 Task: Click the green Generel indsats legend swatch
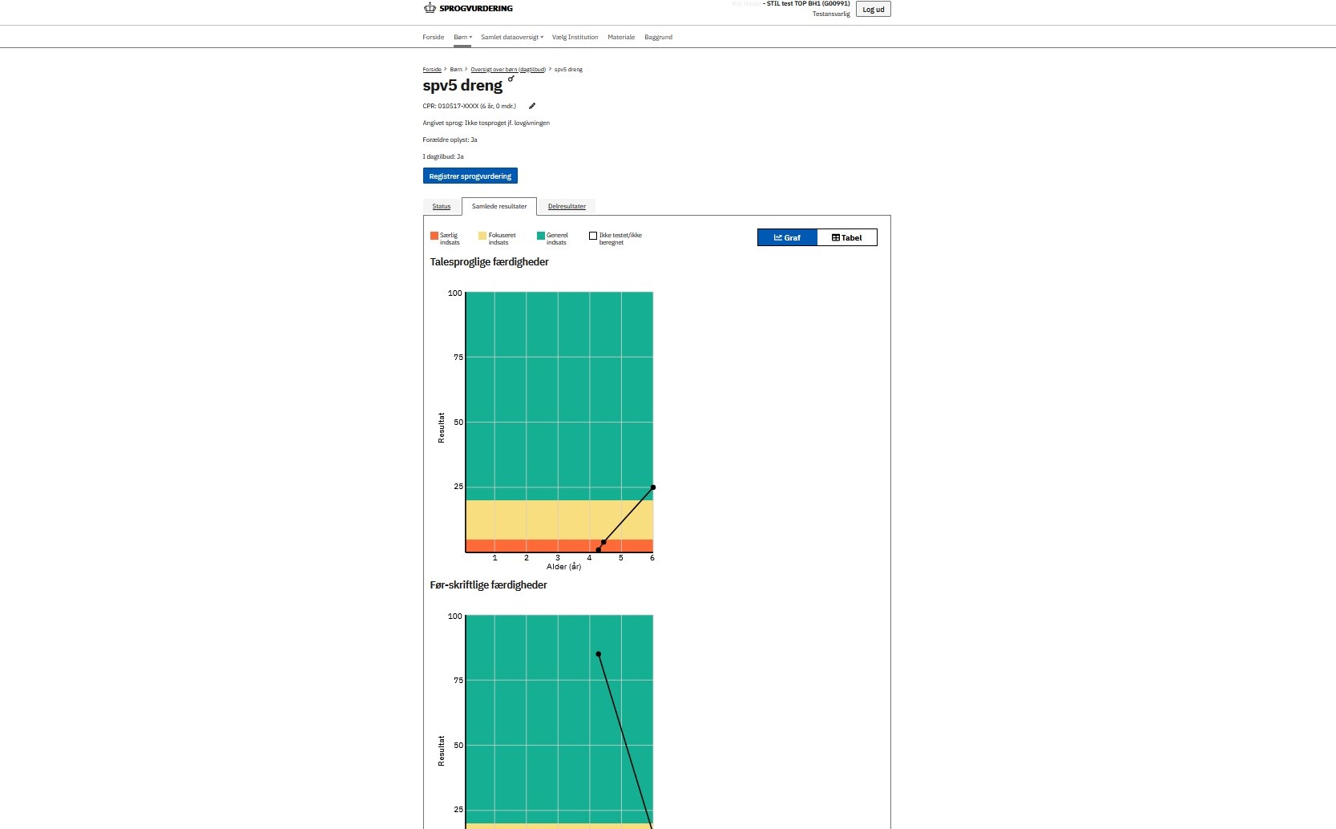(x=541, y=236)
